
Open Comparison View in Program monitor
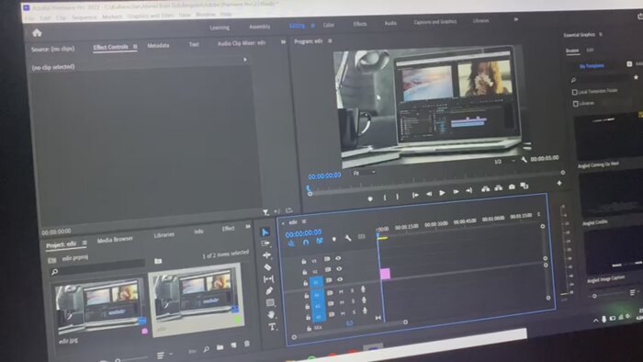tap(525, 186)
